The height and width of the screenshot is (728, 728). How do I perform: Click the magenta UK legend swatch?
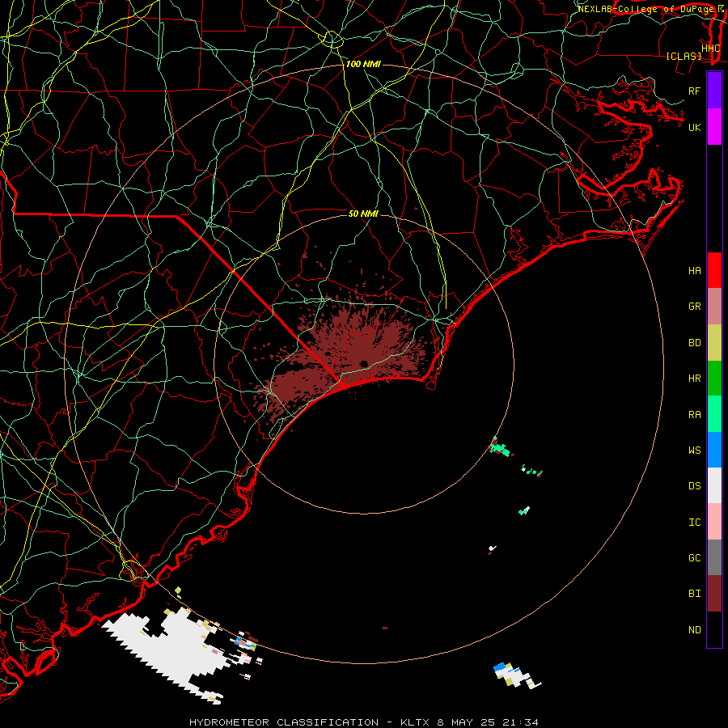(714, 127)
